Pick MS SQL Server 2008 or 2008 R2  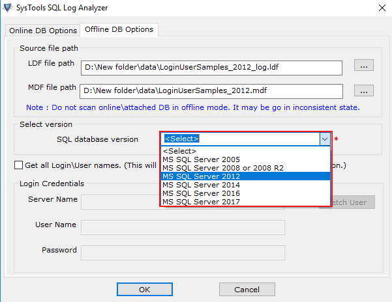pos(246,168)
